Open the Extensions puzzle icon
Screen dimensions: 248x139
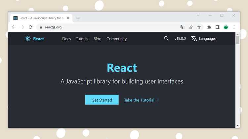209,27
